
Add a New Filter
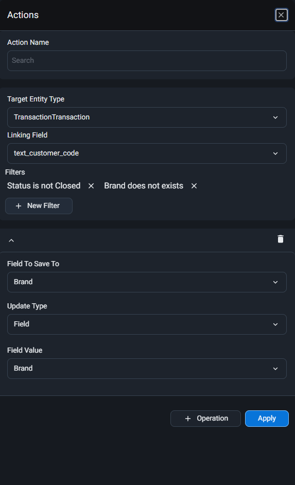39,206
